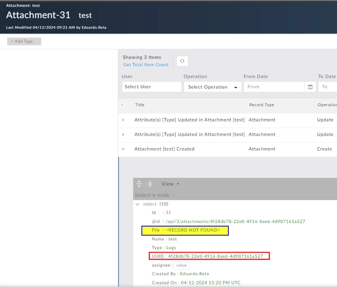337x287 pixels.
Task: Expand all rows via header chevron
Action: point(122,105)
